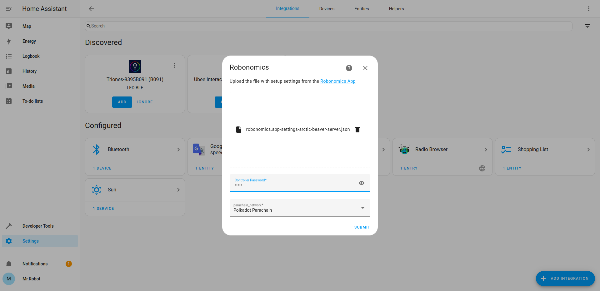Viewport: 600px width, 291px height.
Task: Open Settings in sidebar
Action: [x=40, y=241]
